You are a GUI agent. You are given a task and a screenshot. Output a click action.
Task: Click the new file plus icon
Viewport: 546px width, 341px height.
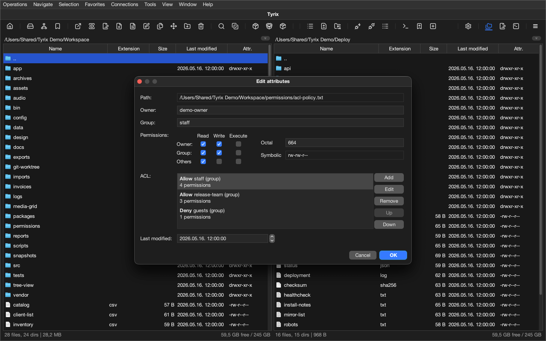coord(119,26)
